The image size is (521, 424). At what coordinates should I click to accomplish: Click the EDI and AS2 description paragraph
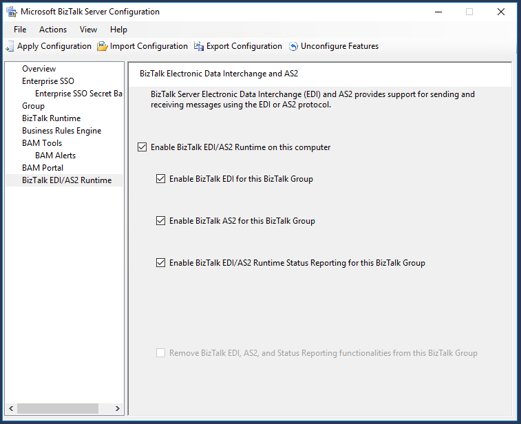tap(312, 99)
